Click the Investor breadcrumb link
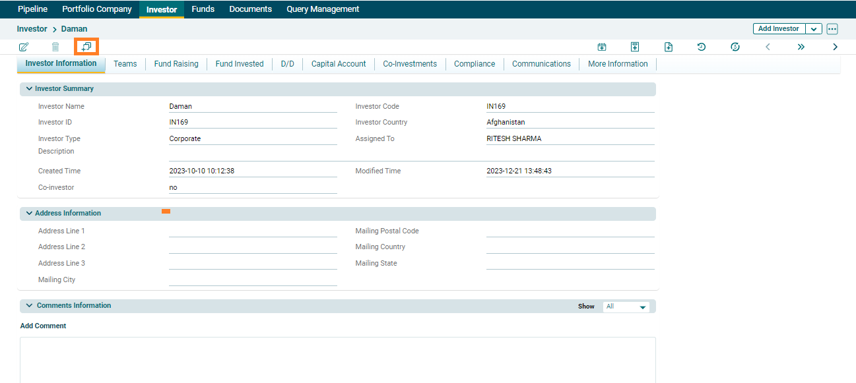Viewport: 856px width, 383px height. pyautogui.click(x=32, y=29)
